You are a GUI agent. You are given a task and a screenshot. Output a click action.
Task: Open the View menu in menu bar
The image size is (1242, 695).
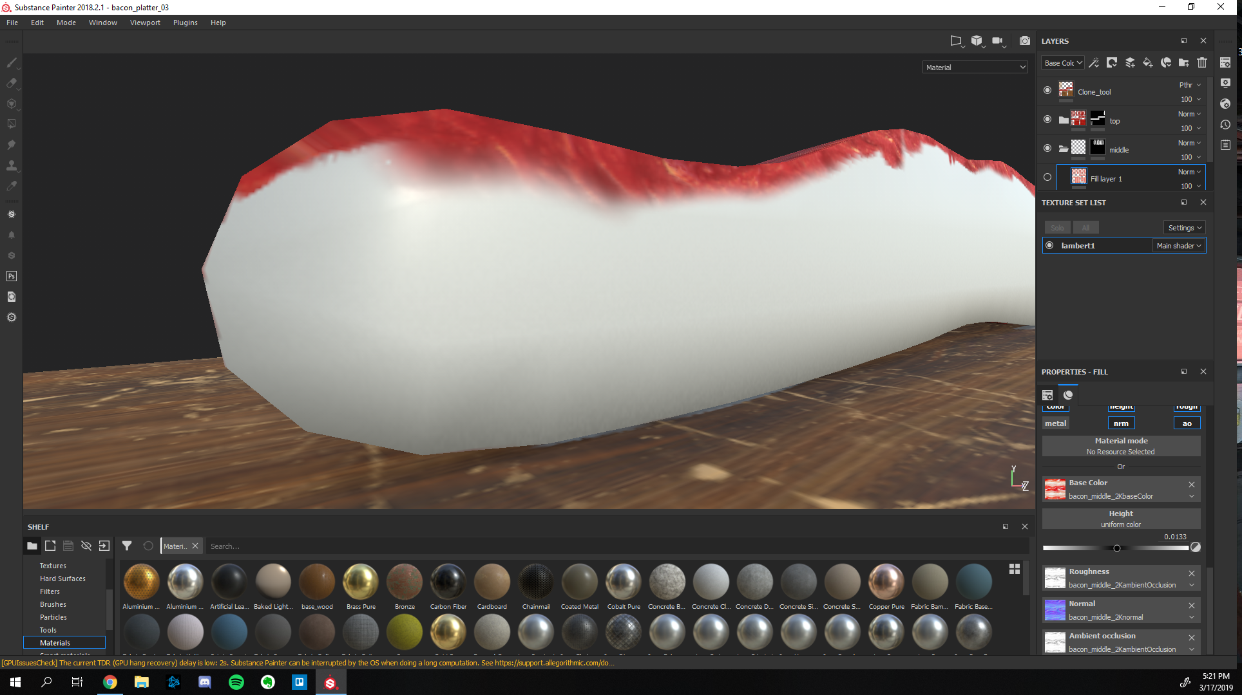coord(144,22)
